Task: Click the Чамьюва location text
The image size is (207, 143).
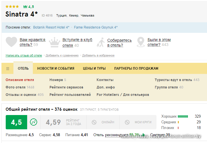Action: pyautogui.click(x=87, y=16)
